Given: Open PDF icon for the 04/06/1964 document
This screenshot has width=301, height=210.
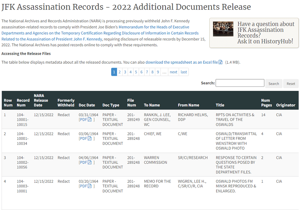Looking at the screenshot, I should pyautogui.click(x=90, y=162).
